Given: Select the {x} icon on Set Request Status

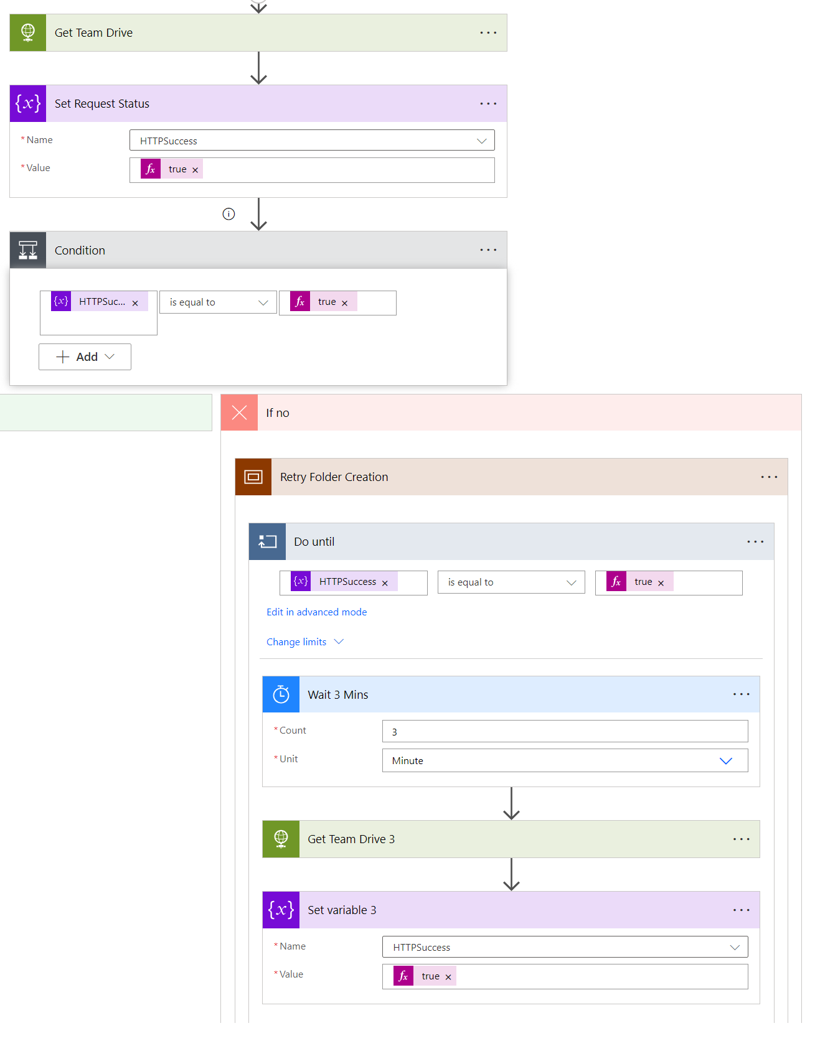Looking at the screenshot, I should click(27, 103).
